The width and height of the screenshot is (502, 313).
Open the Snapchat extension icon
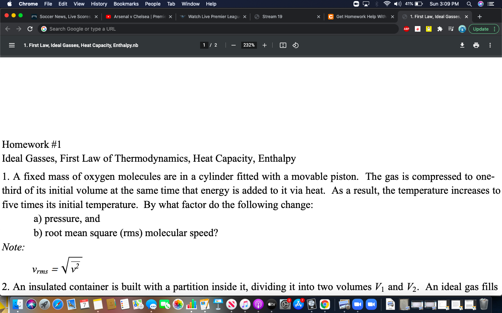tap(428, 29)
